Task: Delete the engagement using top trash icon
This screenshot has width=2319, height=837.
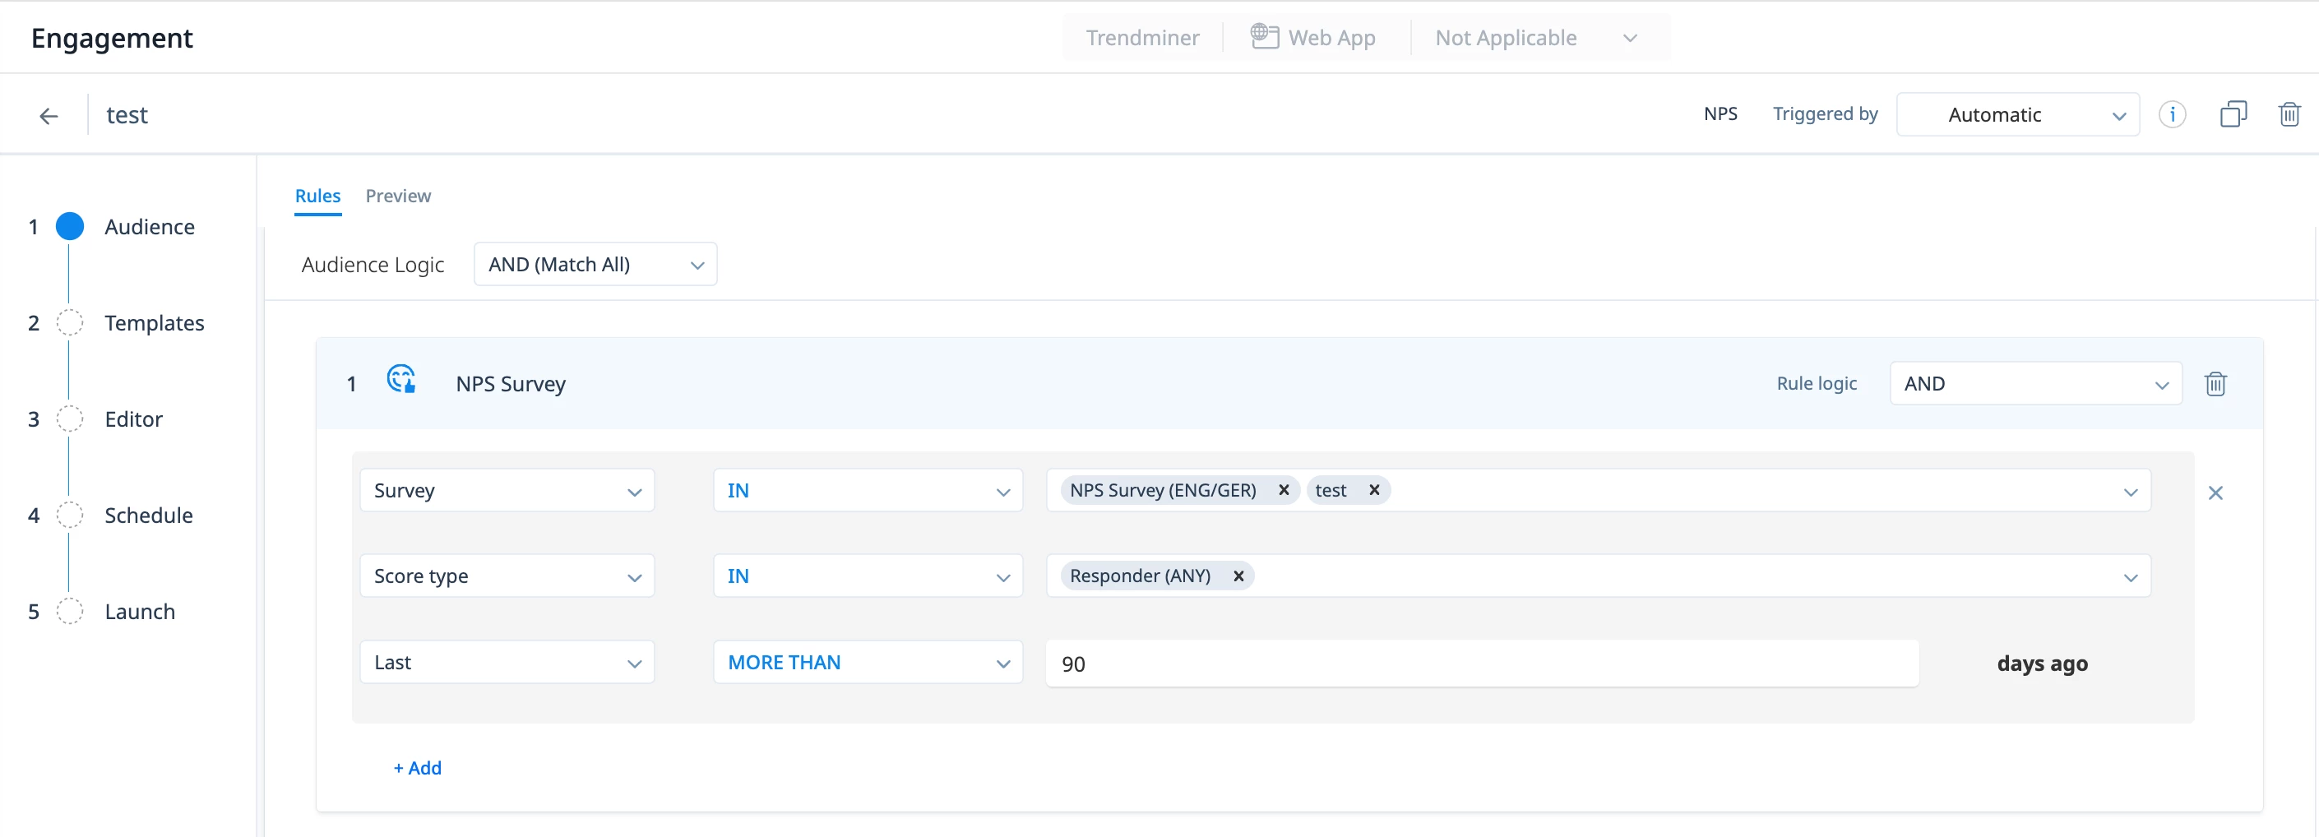Action: coord(2289,114)
